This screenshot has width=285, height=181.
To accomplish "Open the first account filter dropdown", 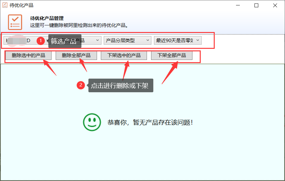I will point(19,41).
